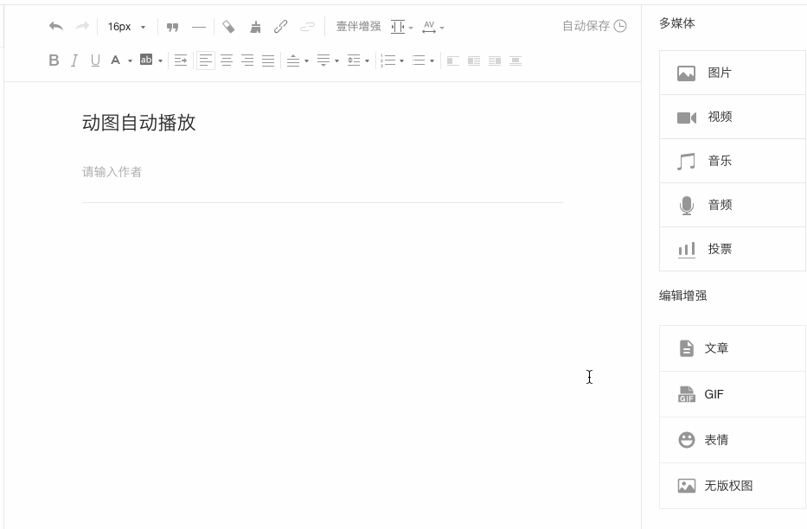Click the format painter icon
This screenshot has height=529, width=807.
228,27
